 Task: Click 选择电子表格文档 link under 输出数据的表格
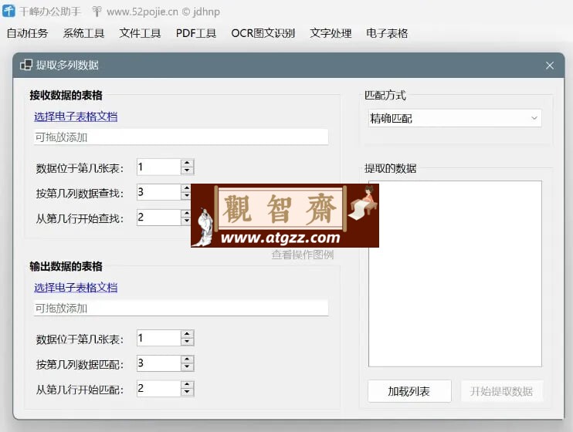click(76, 288)
